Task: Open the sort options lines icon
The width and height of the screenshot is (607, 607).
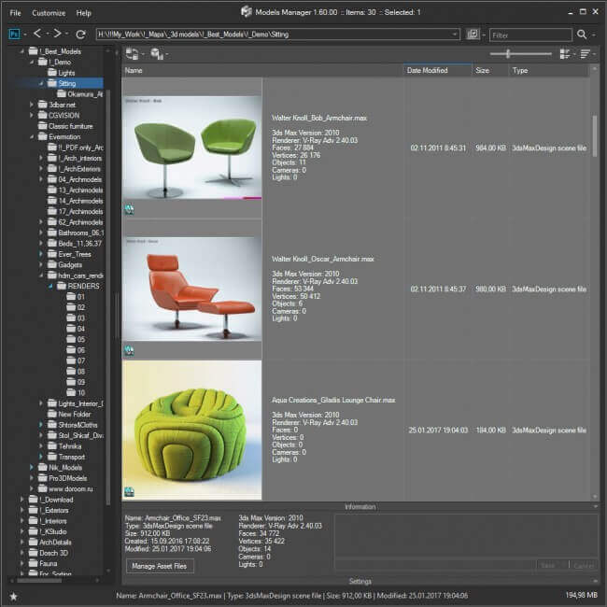Action: click(585, 54)
